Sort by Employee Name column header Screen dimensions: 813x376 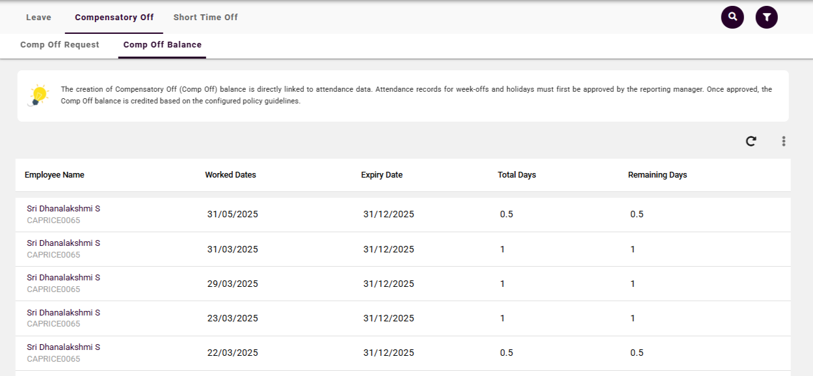pos(55,175)
